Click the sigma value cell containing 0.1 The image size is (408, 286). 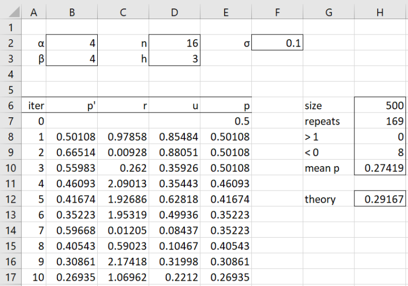[277, 42]
